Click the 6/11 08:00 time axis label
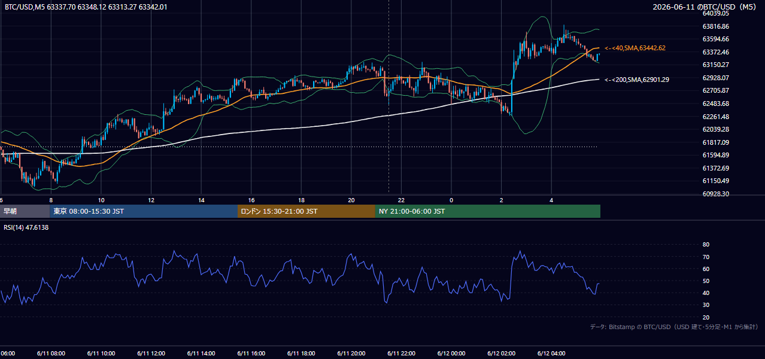 point(51,354)
